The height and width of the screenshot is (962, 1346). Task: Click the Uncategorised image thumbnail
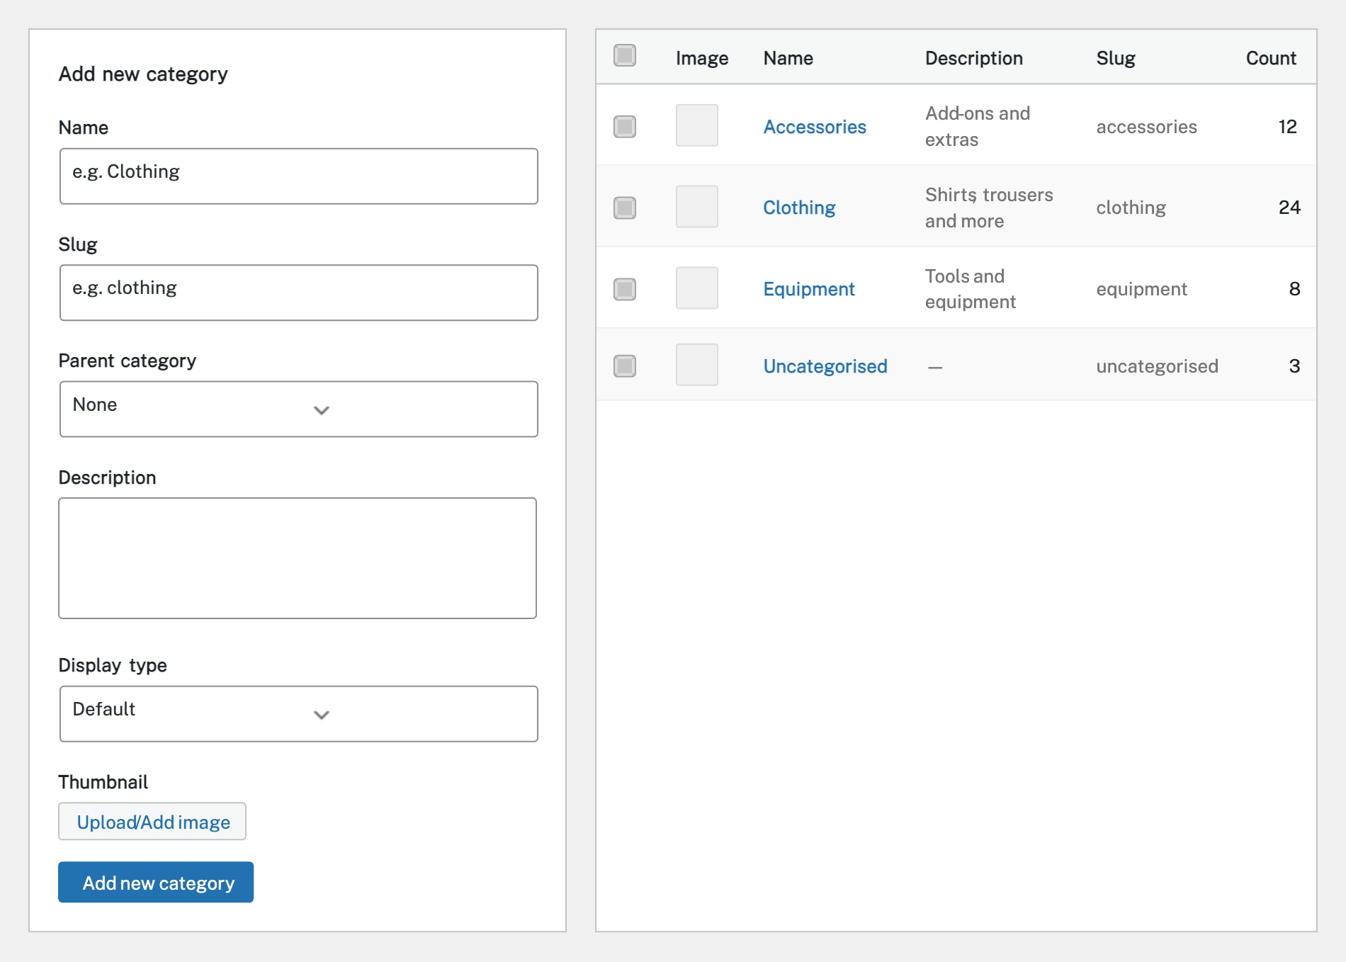(x=697, y=365)
